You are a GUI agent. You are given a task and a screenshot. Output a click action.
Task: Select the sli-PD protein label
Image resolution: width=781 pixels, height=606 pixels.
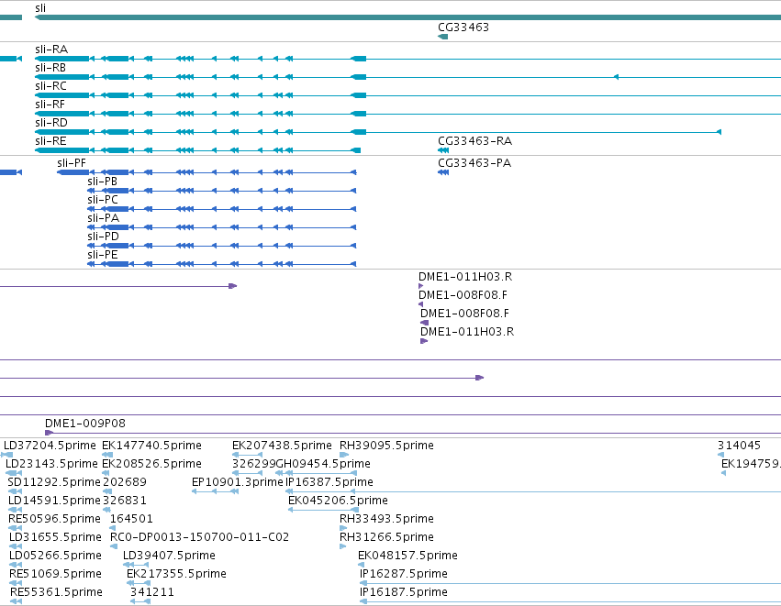(x=103, y=237)
